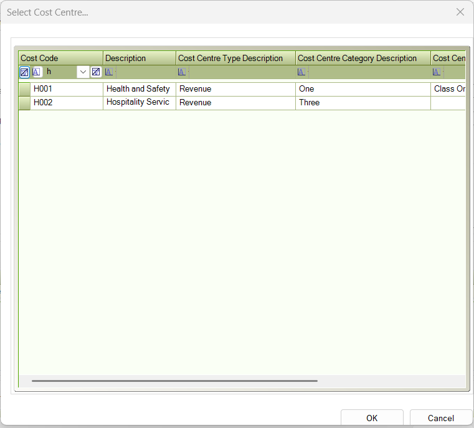The width and height of the screenshot is (474, 428).
Task: Click the filter operator icon under Description column
Action: click(x=110, y=72)
